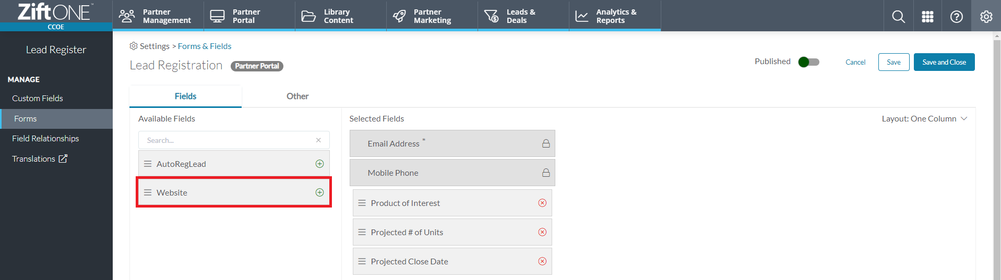Open the Partner Management menu
Viewport: 1001px width, 280px height.
pyautogui.click(x=158, y=16)
